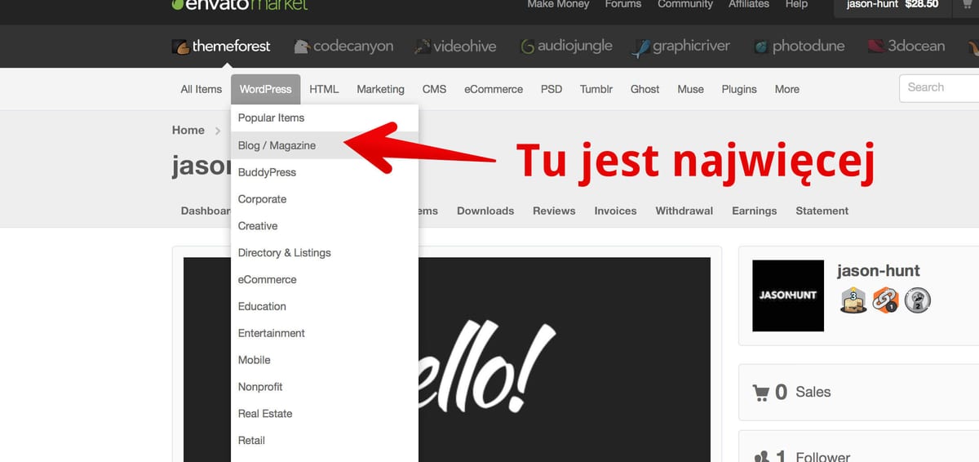This screenshot has height=462, width=979.
Task: Click the grey round badge with number 2
Action: point(918,300)
